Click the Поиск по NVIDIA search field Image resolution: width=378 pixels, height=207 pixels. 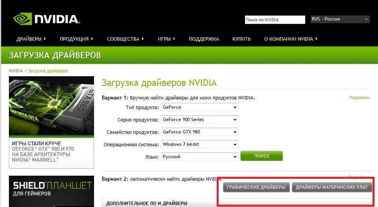tap(275, 20)
